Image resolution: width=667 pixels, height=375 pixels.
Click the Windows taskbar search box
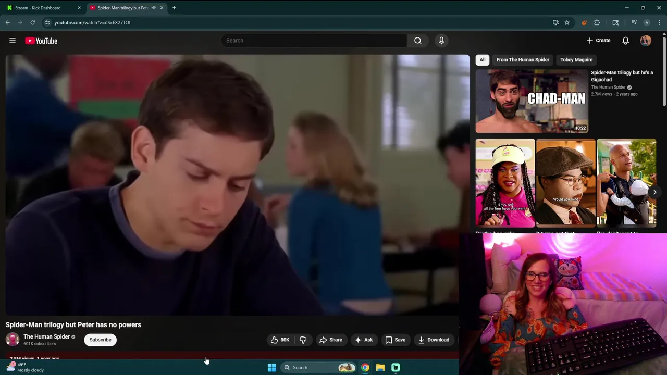click(318, 367)
